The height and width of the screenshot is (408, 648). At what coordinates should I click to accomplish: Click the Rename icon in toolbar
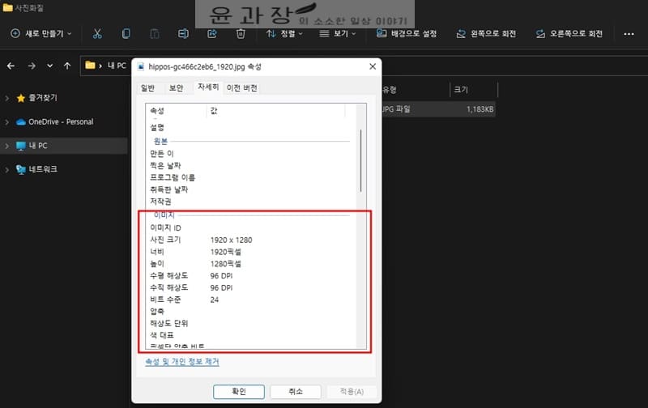pos(183,34)
